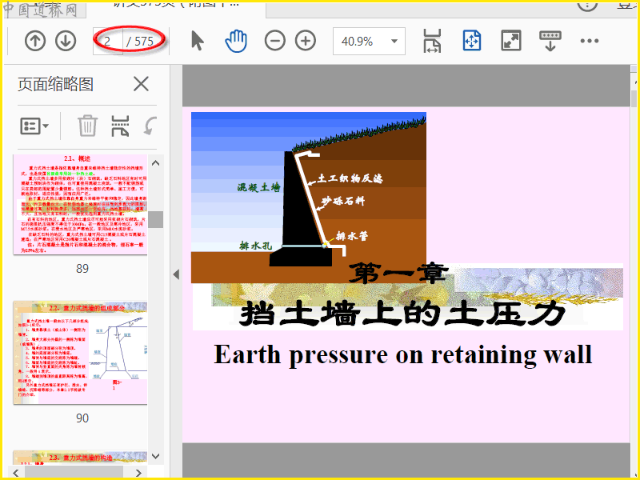Click the thumbnail vertical scrollbar handle
The height and width of the screenshot is (480, 640).
[155, 219]
